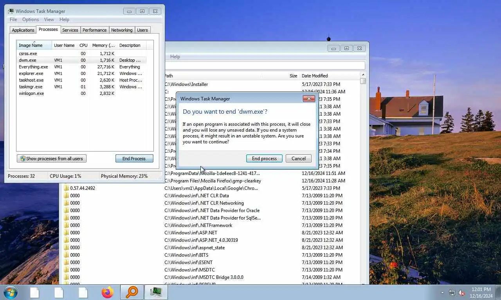The image size is (501, 300).
Task: Sort processes by Image Name column
Action: click(34, 45)
